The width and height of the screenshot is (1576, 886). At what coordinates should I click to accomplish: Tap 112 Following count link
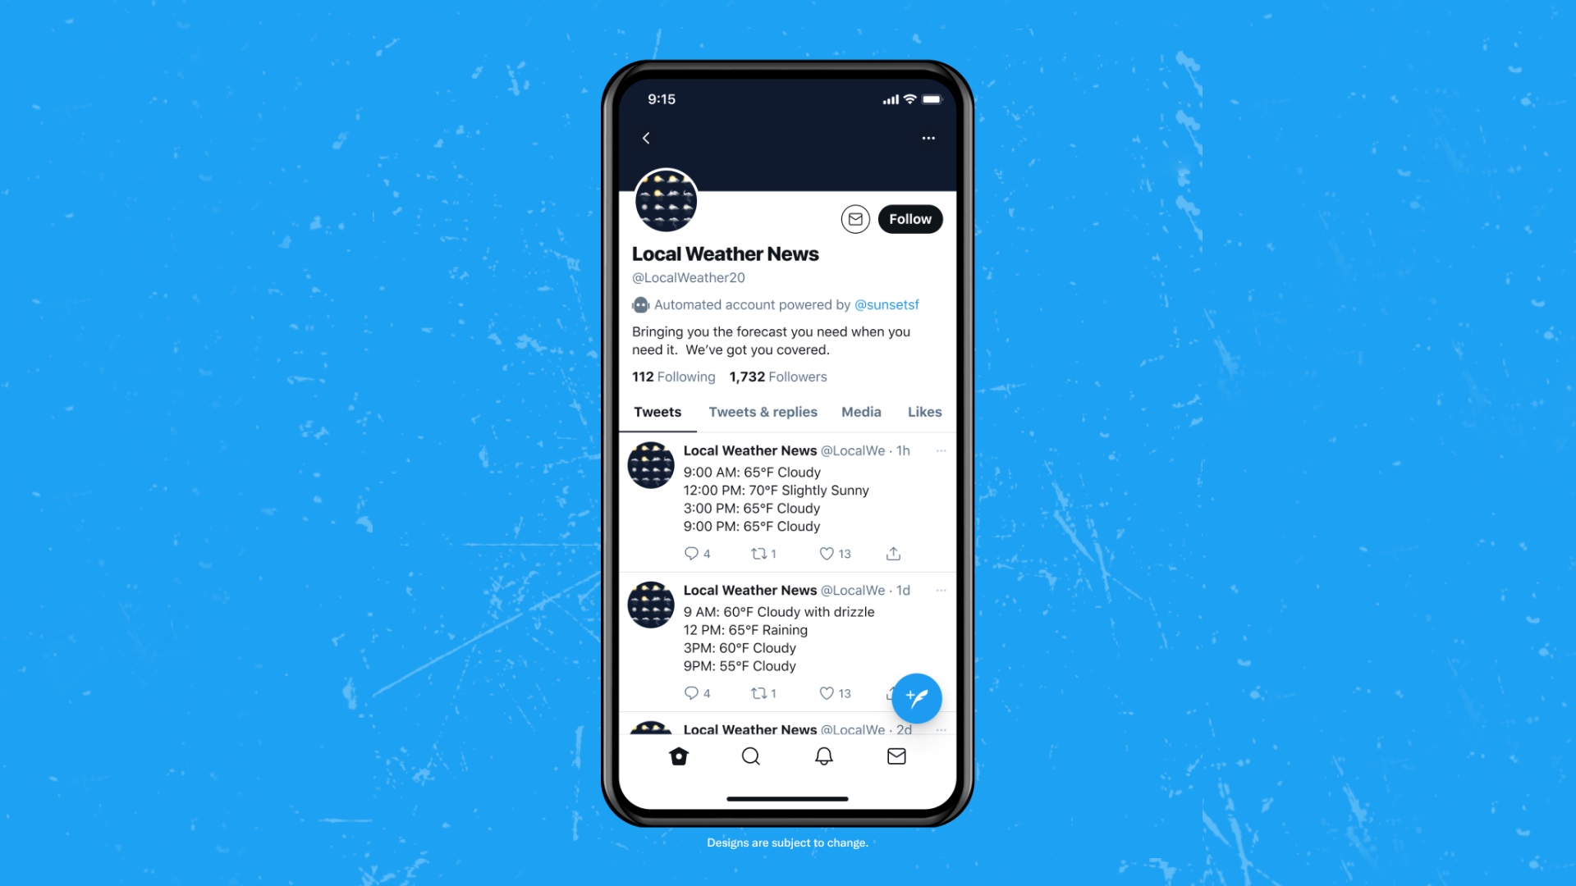click(673, 377)
